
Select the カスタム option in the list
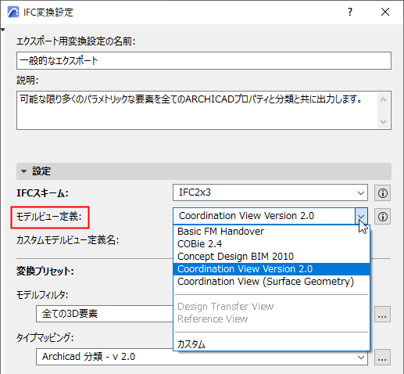tap(271, 344)
